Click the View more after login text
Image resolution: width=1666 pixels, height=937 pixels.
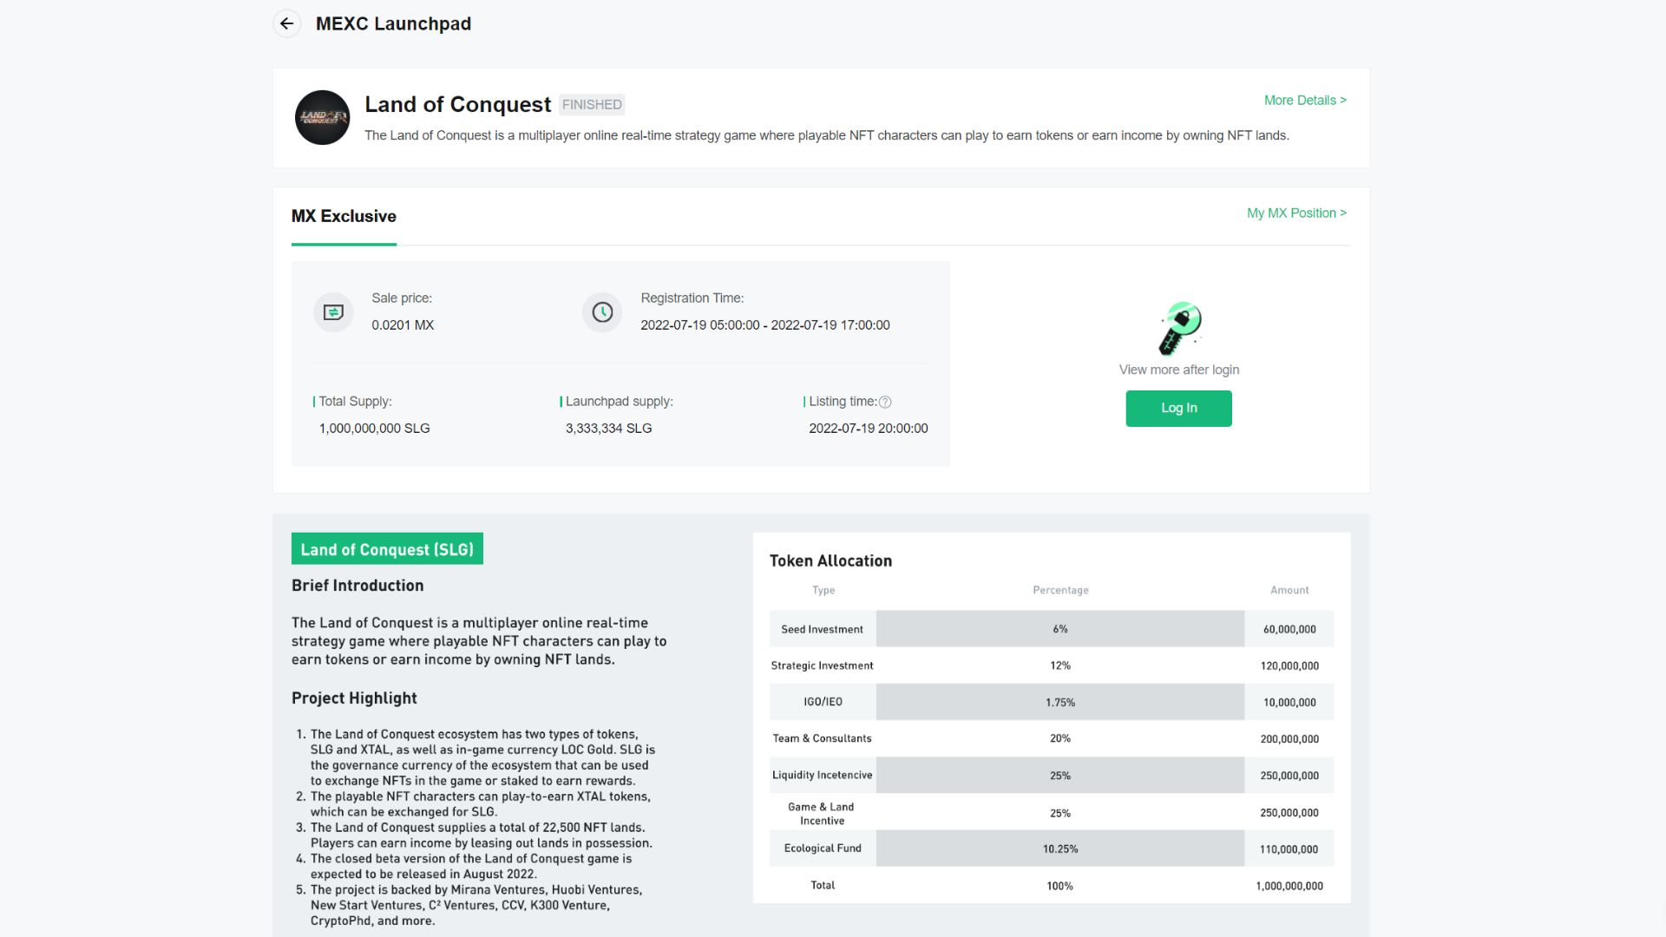1179,370
